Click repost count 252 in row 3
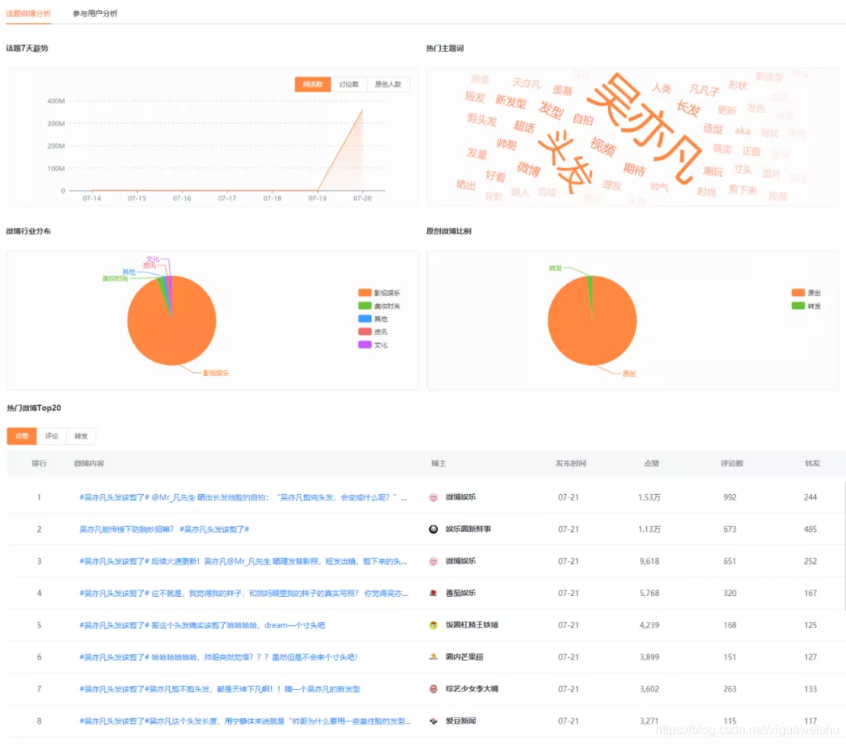This screenshot has height=744, width=846. pos(810,561)
